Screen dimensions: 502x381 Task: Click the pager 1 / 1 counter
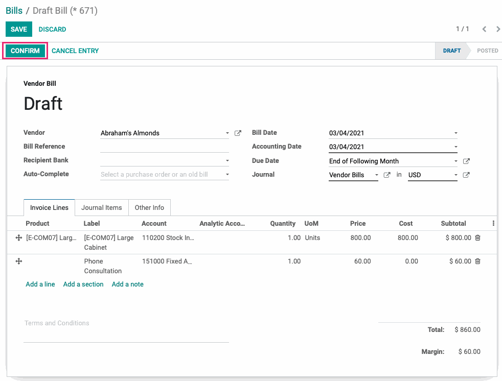462,29
